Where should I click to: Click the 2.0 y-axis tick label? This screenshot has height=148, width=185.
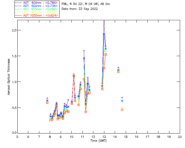click(x=14, y=30)
